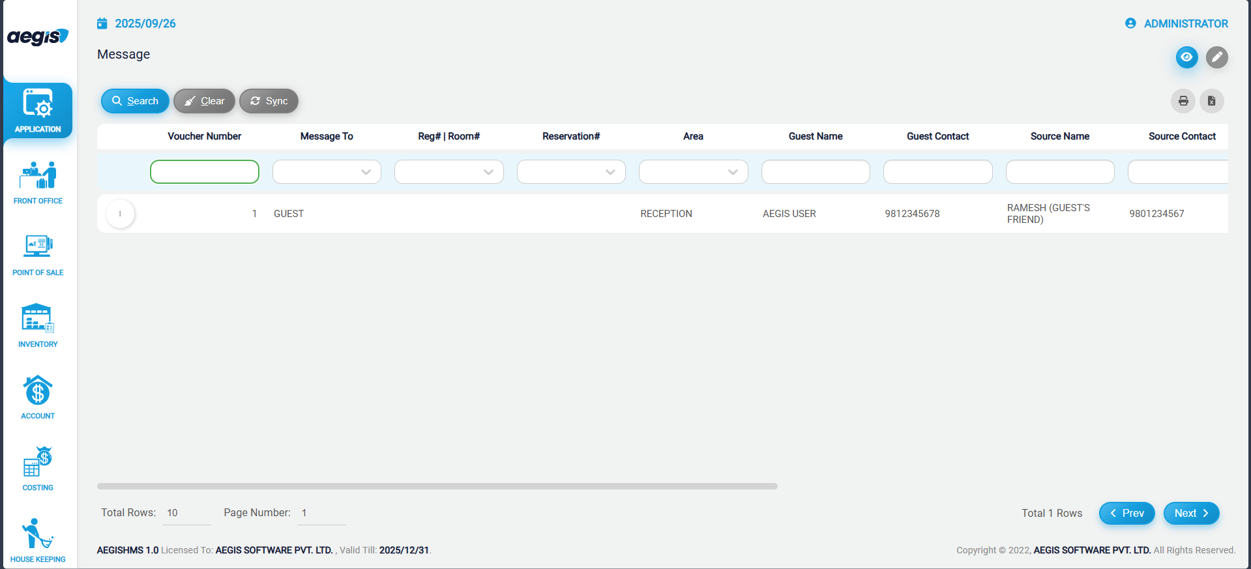The width and height of the screenshot is (1251, 569).
Task: Click the horizontal scrollbar below the table
Action: pos(437,486)
